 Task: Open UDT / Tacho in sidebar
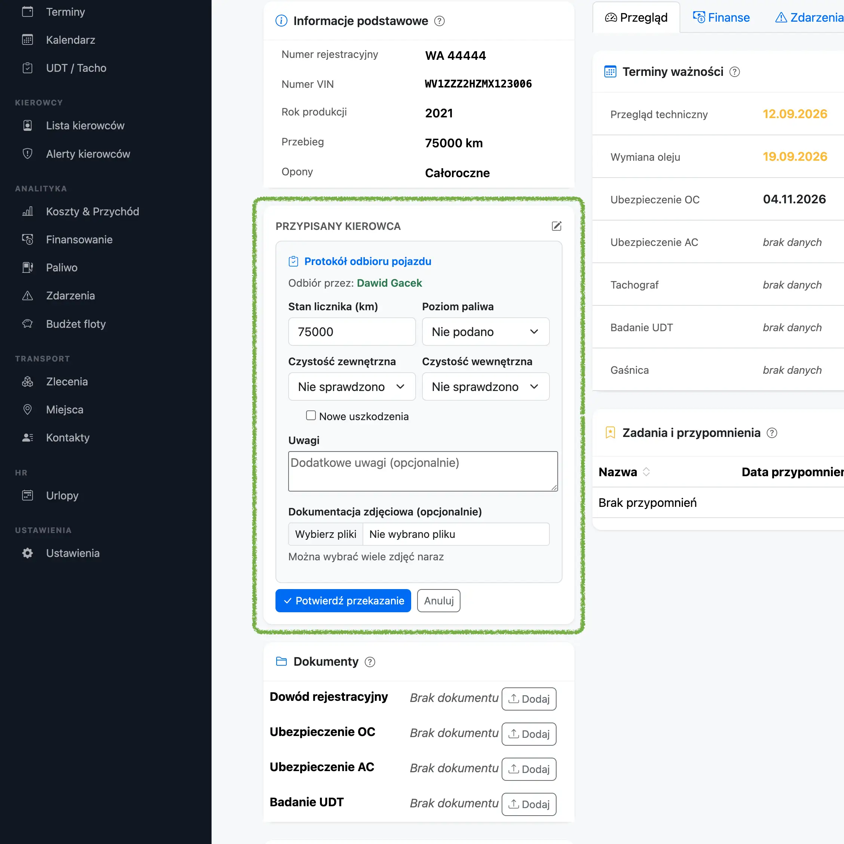[x=76, y=68]
